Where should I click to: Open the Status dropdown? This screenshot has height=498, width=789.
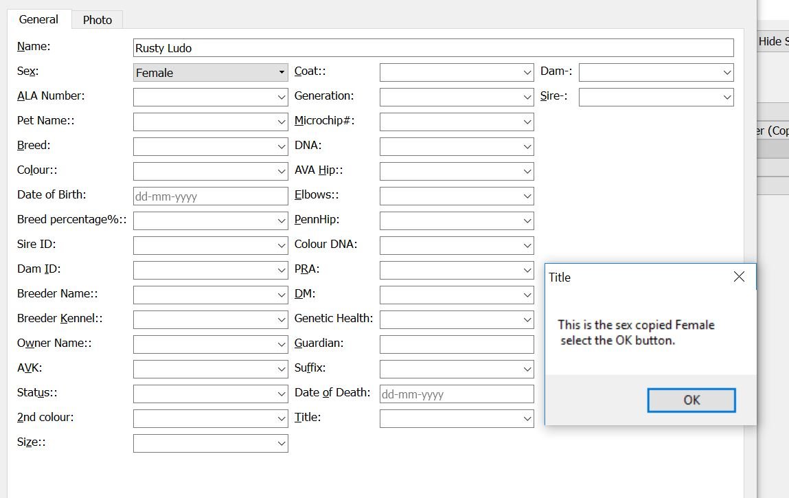(x=281, y=394)
